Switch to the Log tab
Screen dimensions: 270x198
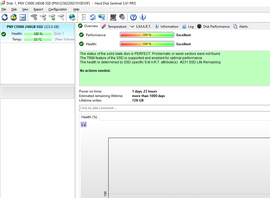point(188,27)
